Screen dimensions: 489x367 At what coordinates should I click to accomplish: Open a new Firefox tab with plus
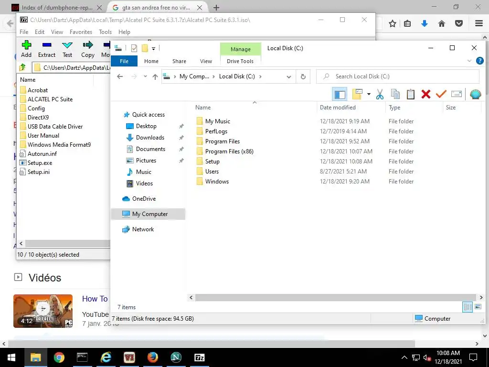point(216,8)
